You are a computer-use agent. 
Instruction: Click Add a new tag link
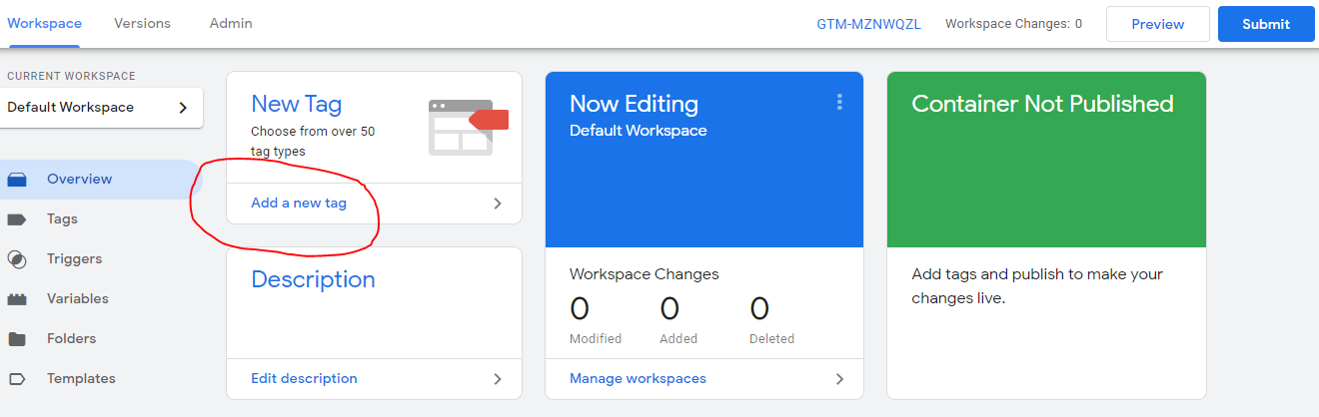[299, 203]
